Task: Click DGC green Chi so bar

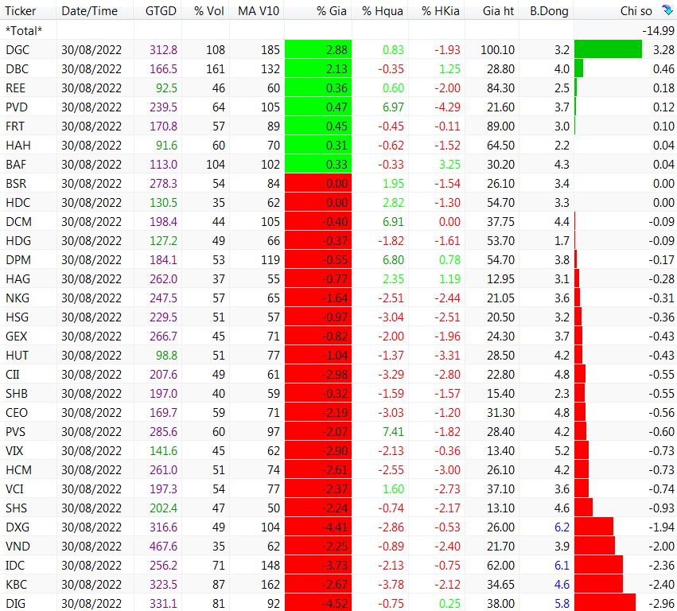Action: point(608,49)
